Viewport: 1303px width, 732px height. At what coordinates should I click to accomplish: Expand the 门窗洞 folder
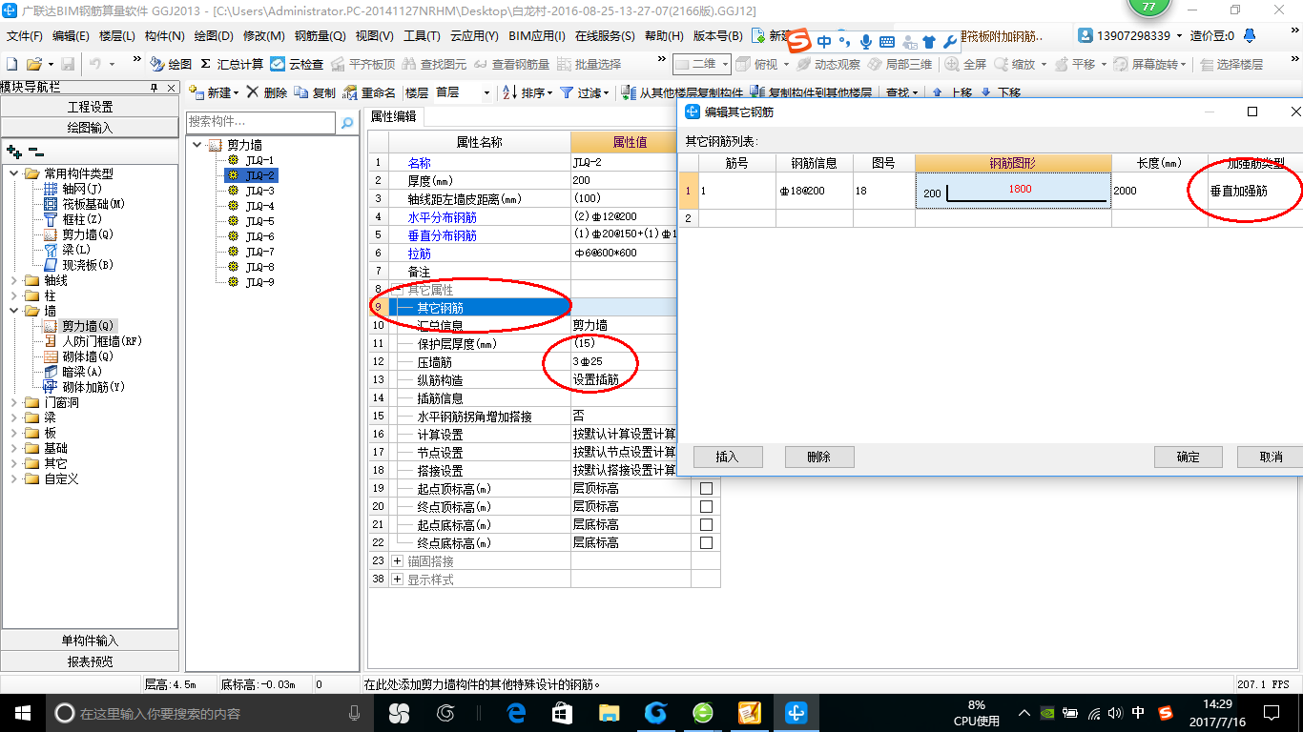tap(14, 402)
